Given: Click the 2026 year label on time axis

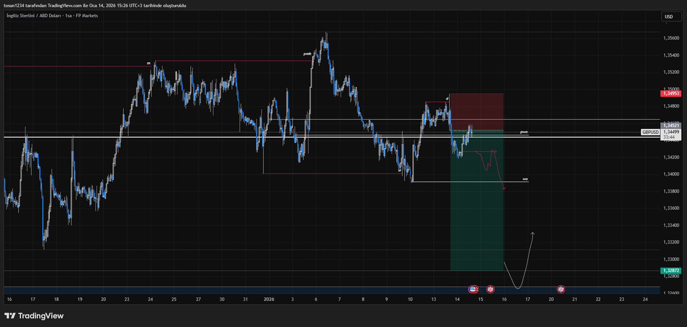Looking at the screenshot, I should pos(270,300).
